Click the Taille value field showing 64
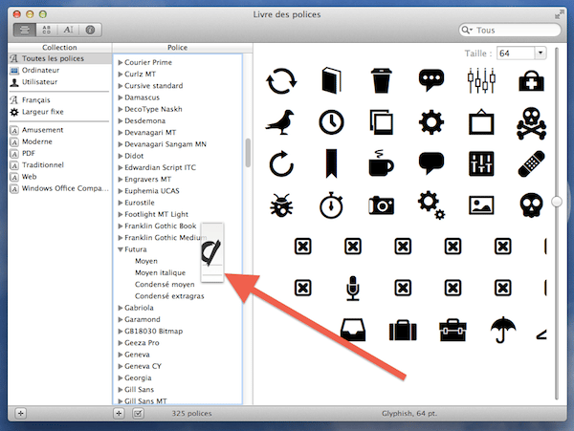Screen dimensions: 574x431 click(x=516, y=54)
